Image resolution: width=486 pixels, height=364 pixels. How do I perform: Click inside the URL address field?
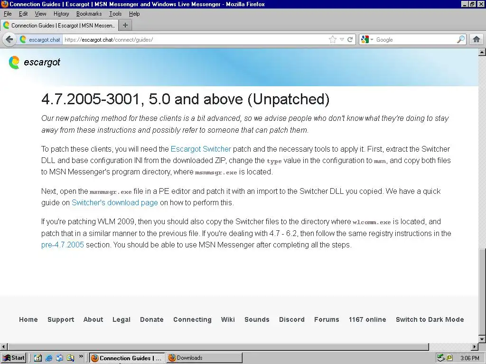195,40
